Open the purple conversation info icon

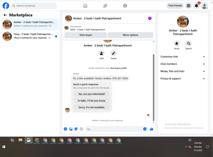tap(150, 18)
